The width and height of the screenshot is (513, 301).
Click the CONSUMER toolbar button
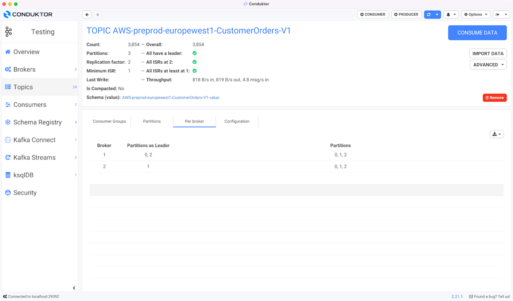(x=373, y=15)
